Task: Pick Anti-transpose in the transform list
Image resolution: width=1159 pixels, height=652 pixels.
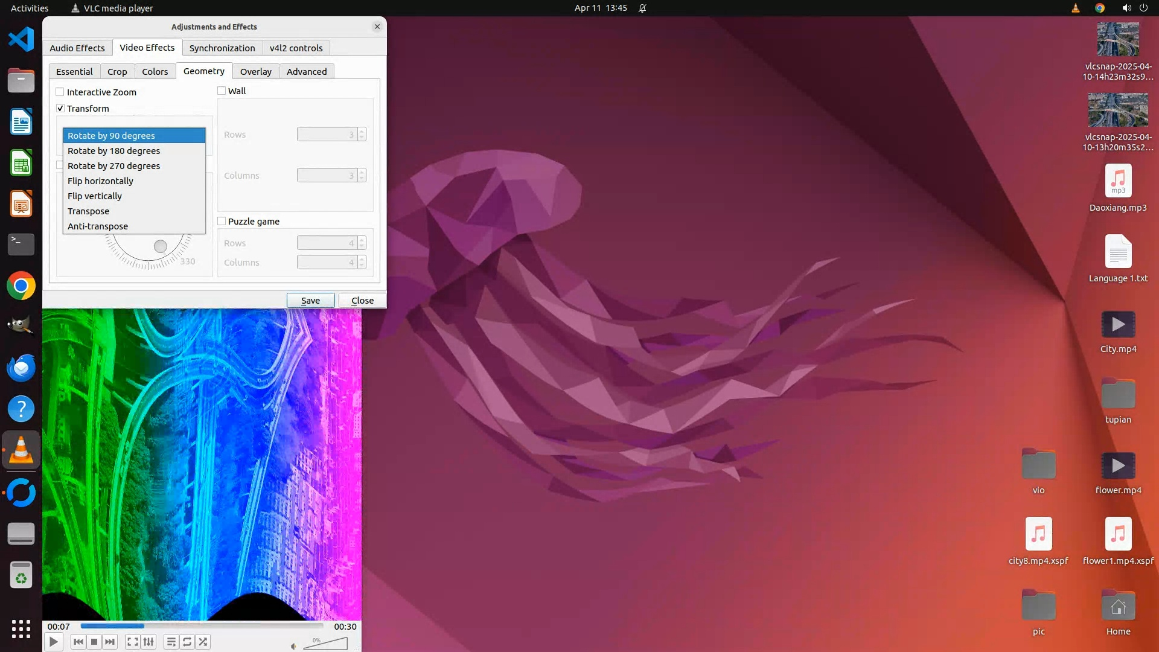Action: pyautogui.click(x=98, y=226)
